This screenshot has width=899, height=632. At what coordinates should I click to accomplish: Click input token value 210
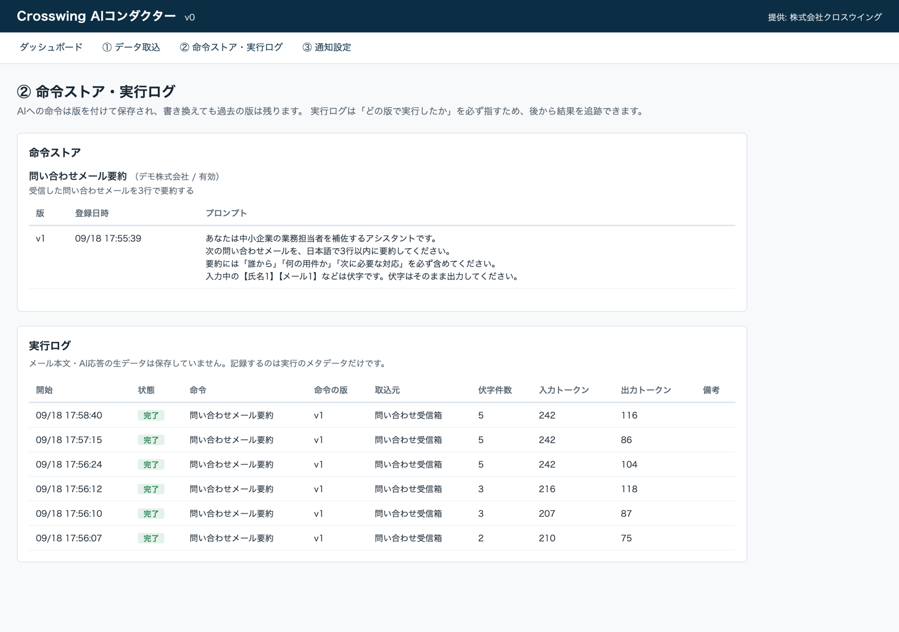[547, 538]
